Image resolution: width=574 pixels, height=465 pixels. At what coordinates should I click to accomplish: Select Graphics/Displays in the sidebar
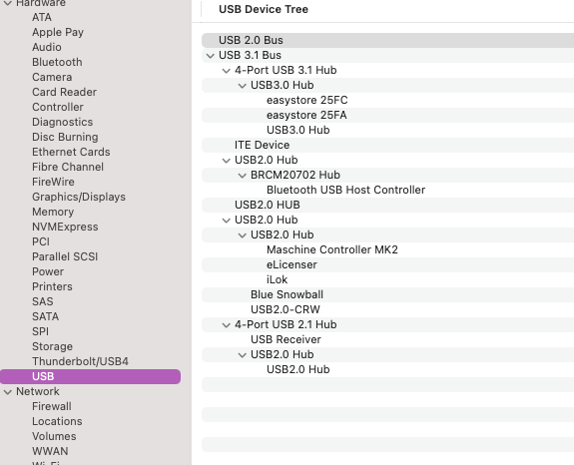[x=79, y=197]
